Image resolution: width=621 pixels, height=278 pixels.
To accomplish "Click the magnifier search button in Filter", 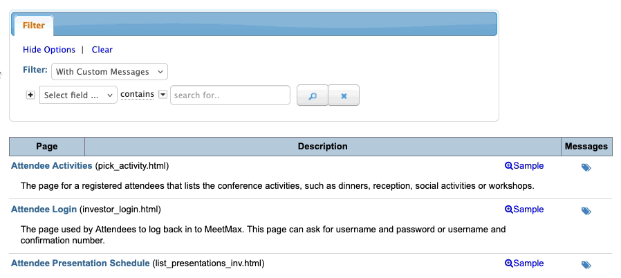I will pyautogui.click(x=312, y=95).
